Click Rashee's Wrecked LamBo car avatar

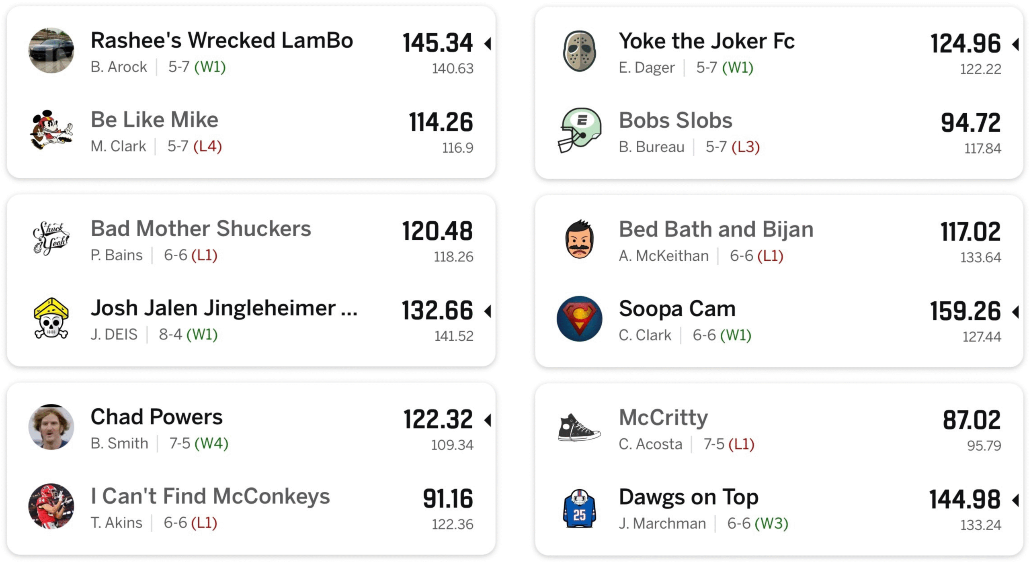click(51, 51)
